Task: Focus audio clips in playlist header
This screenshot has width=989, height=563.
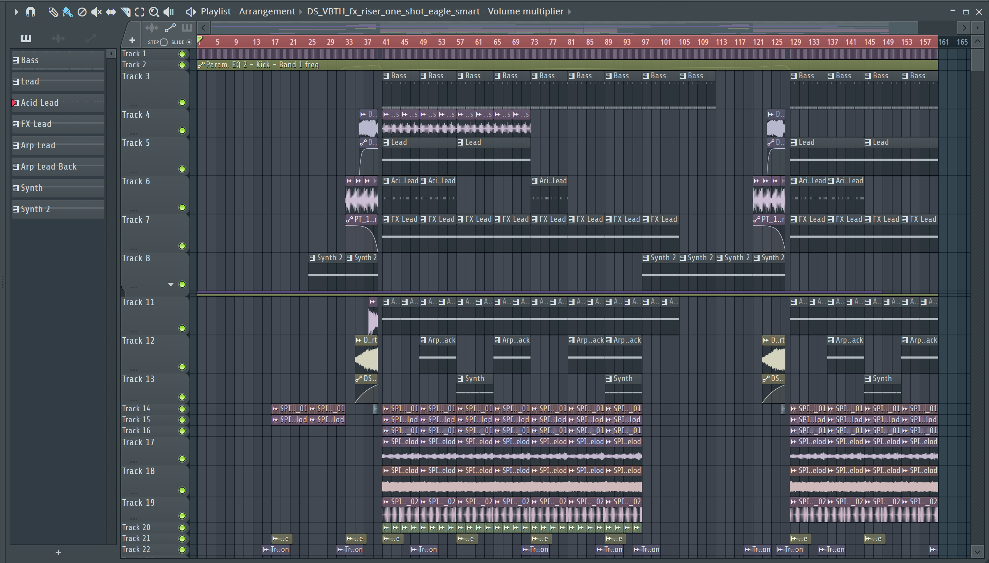Action: (x=152, y=28)
